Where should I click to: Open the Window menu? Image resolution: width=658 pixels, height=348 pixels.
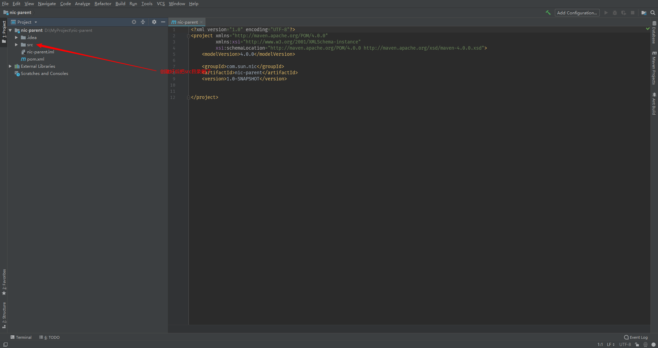pos(177,4)
